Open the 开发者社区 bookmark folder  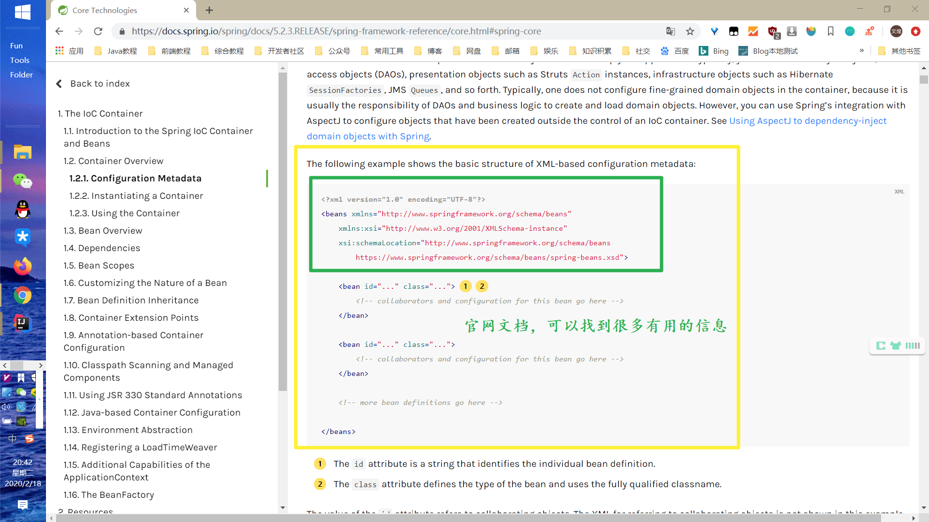[x=279, y=51]
